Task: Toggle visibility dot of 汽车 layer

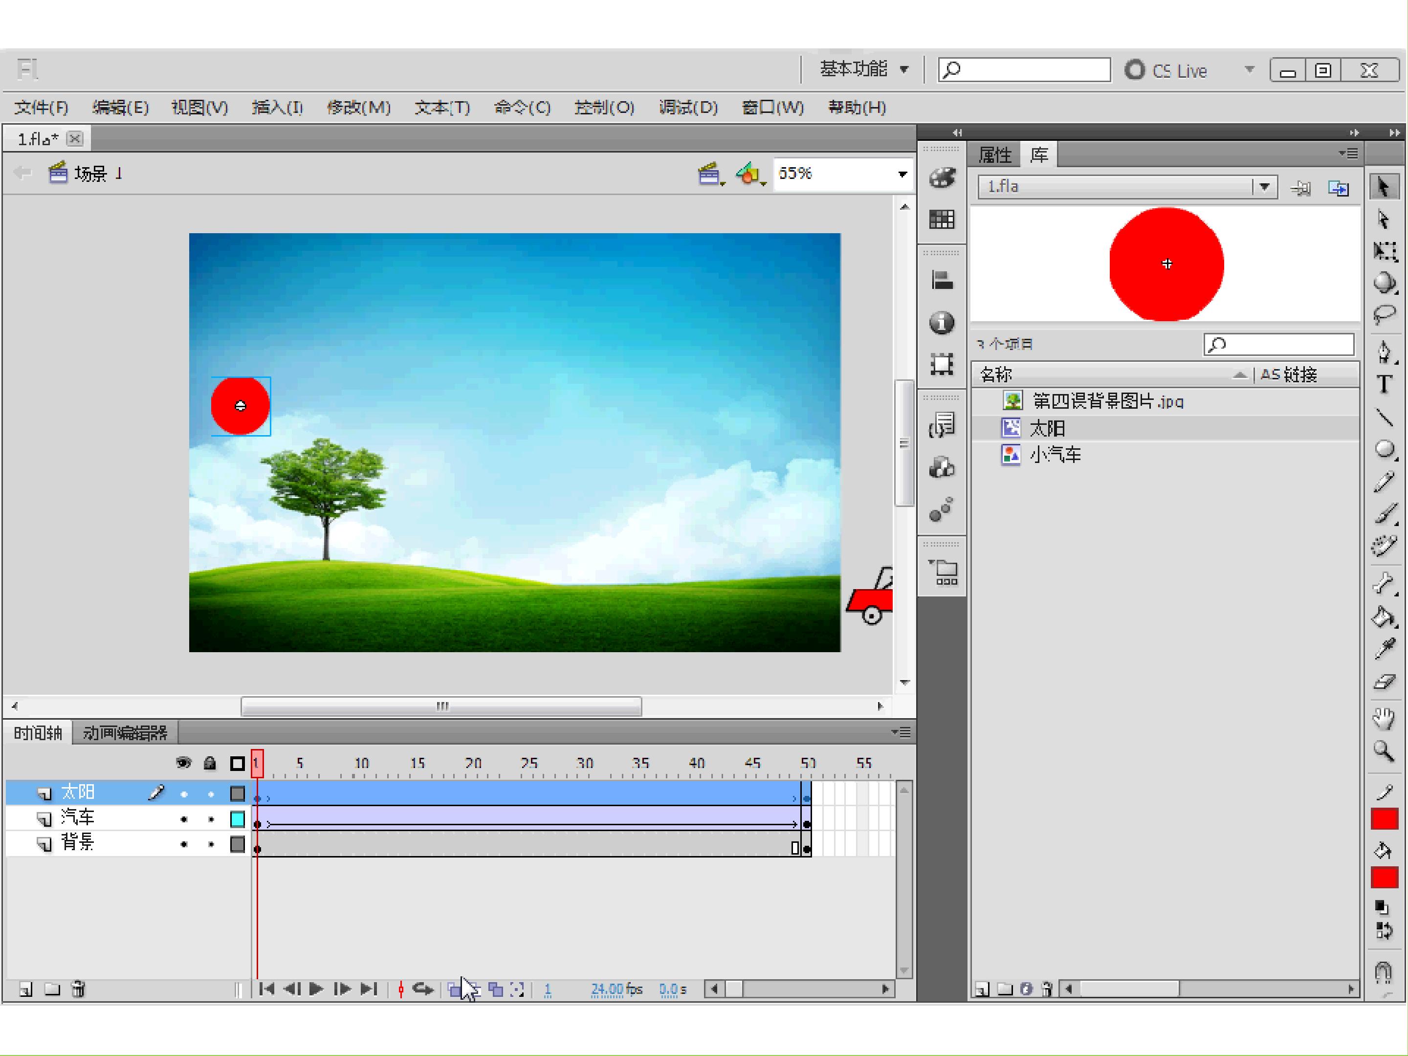Action: [x=184, y=819]
